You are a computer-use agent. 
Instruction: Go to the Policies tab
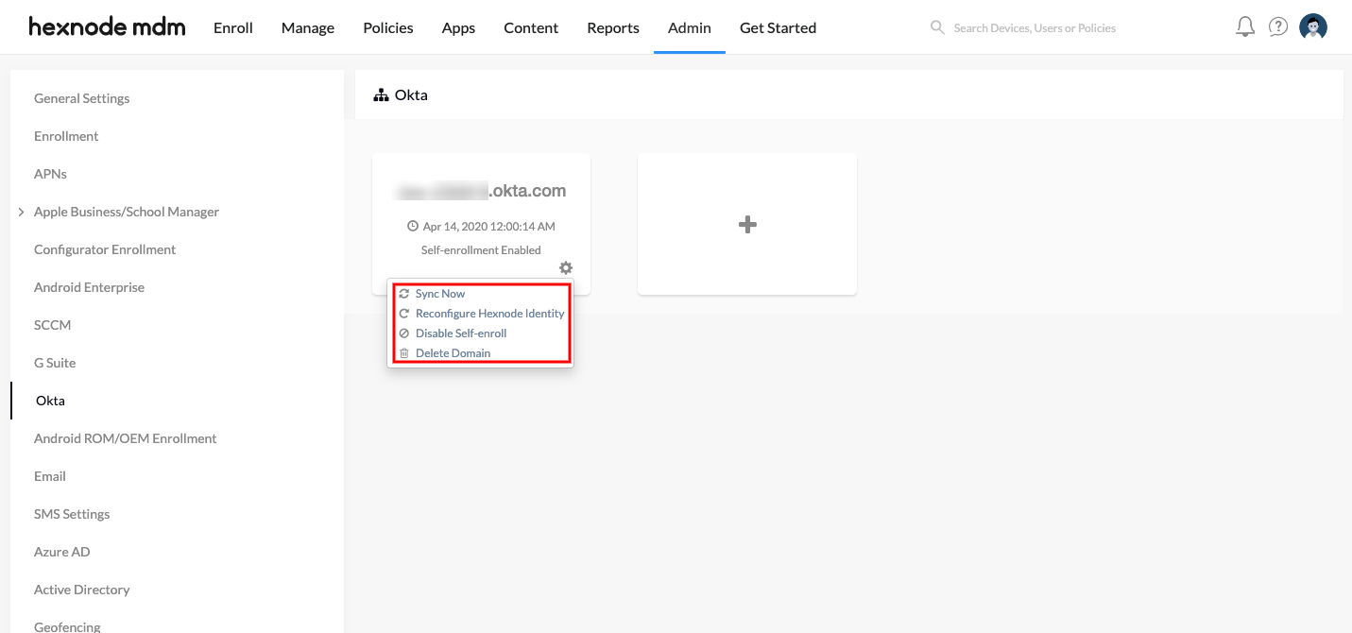pyautogui.click(x=388, y=27)
